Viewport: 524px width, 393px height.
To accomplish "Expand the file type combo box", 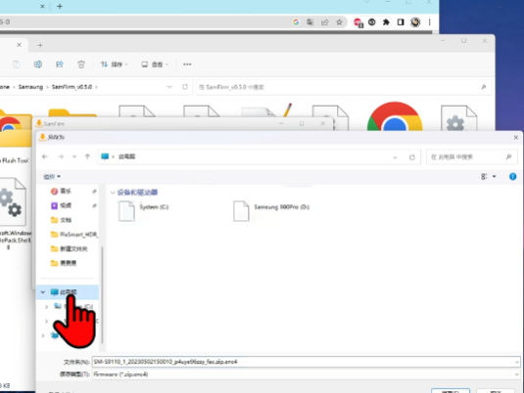I will (517, 374).
